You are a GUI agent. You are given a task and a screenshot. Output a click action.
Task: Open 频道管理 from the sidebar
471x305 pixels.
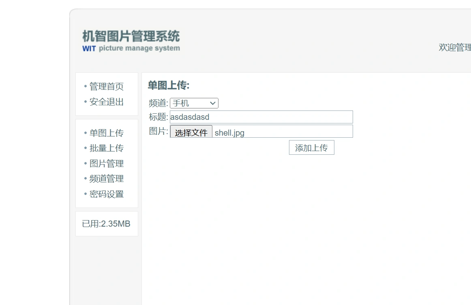click(x=106, y=179)
